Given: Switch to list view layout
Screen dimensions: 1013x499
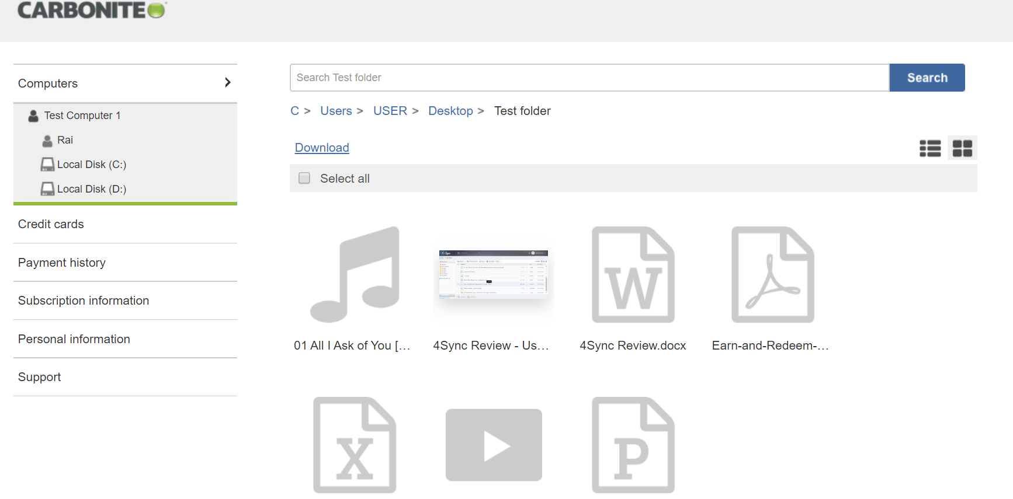Looking at the screenshot, I should (929, 148).
